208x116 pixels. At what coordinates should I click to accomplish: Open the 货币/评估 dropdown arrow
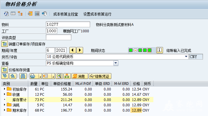(186, 57)
